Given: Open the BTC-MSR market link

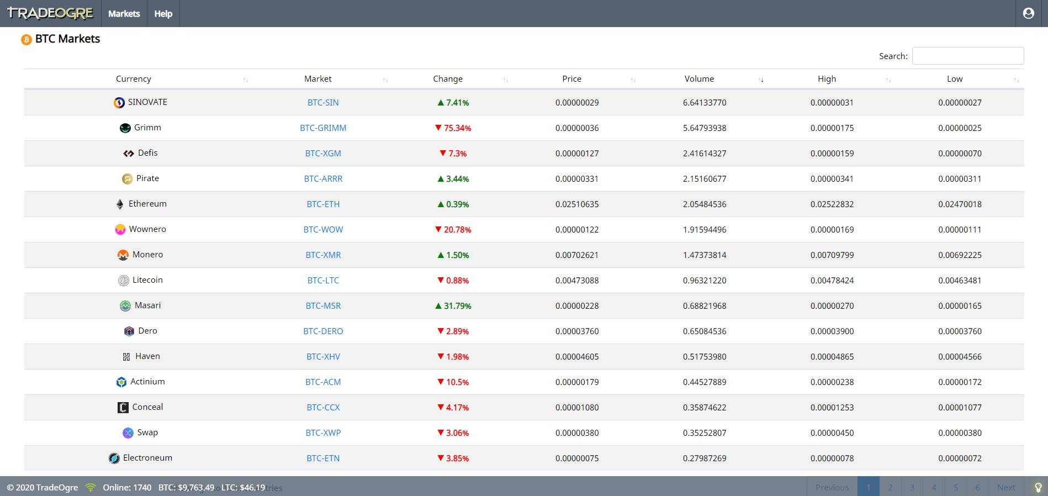Looking at the screenshot, I should [323, 306].
